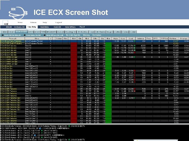Select the Hold All On Hit/Lift radio button
The image size is (189, 141).
click(x=3, y=35)
